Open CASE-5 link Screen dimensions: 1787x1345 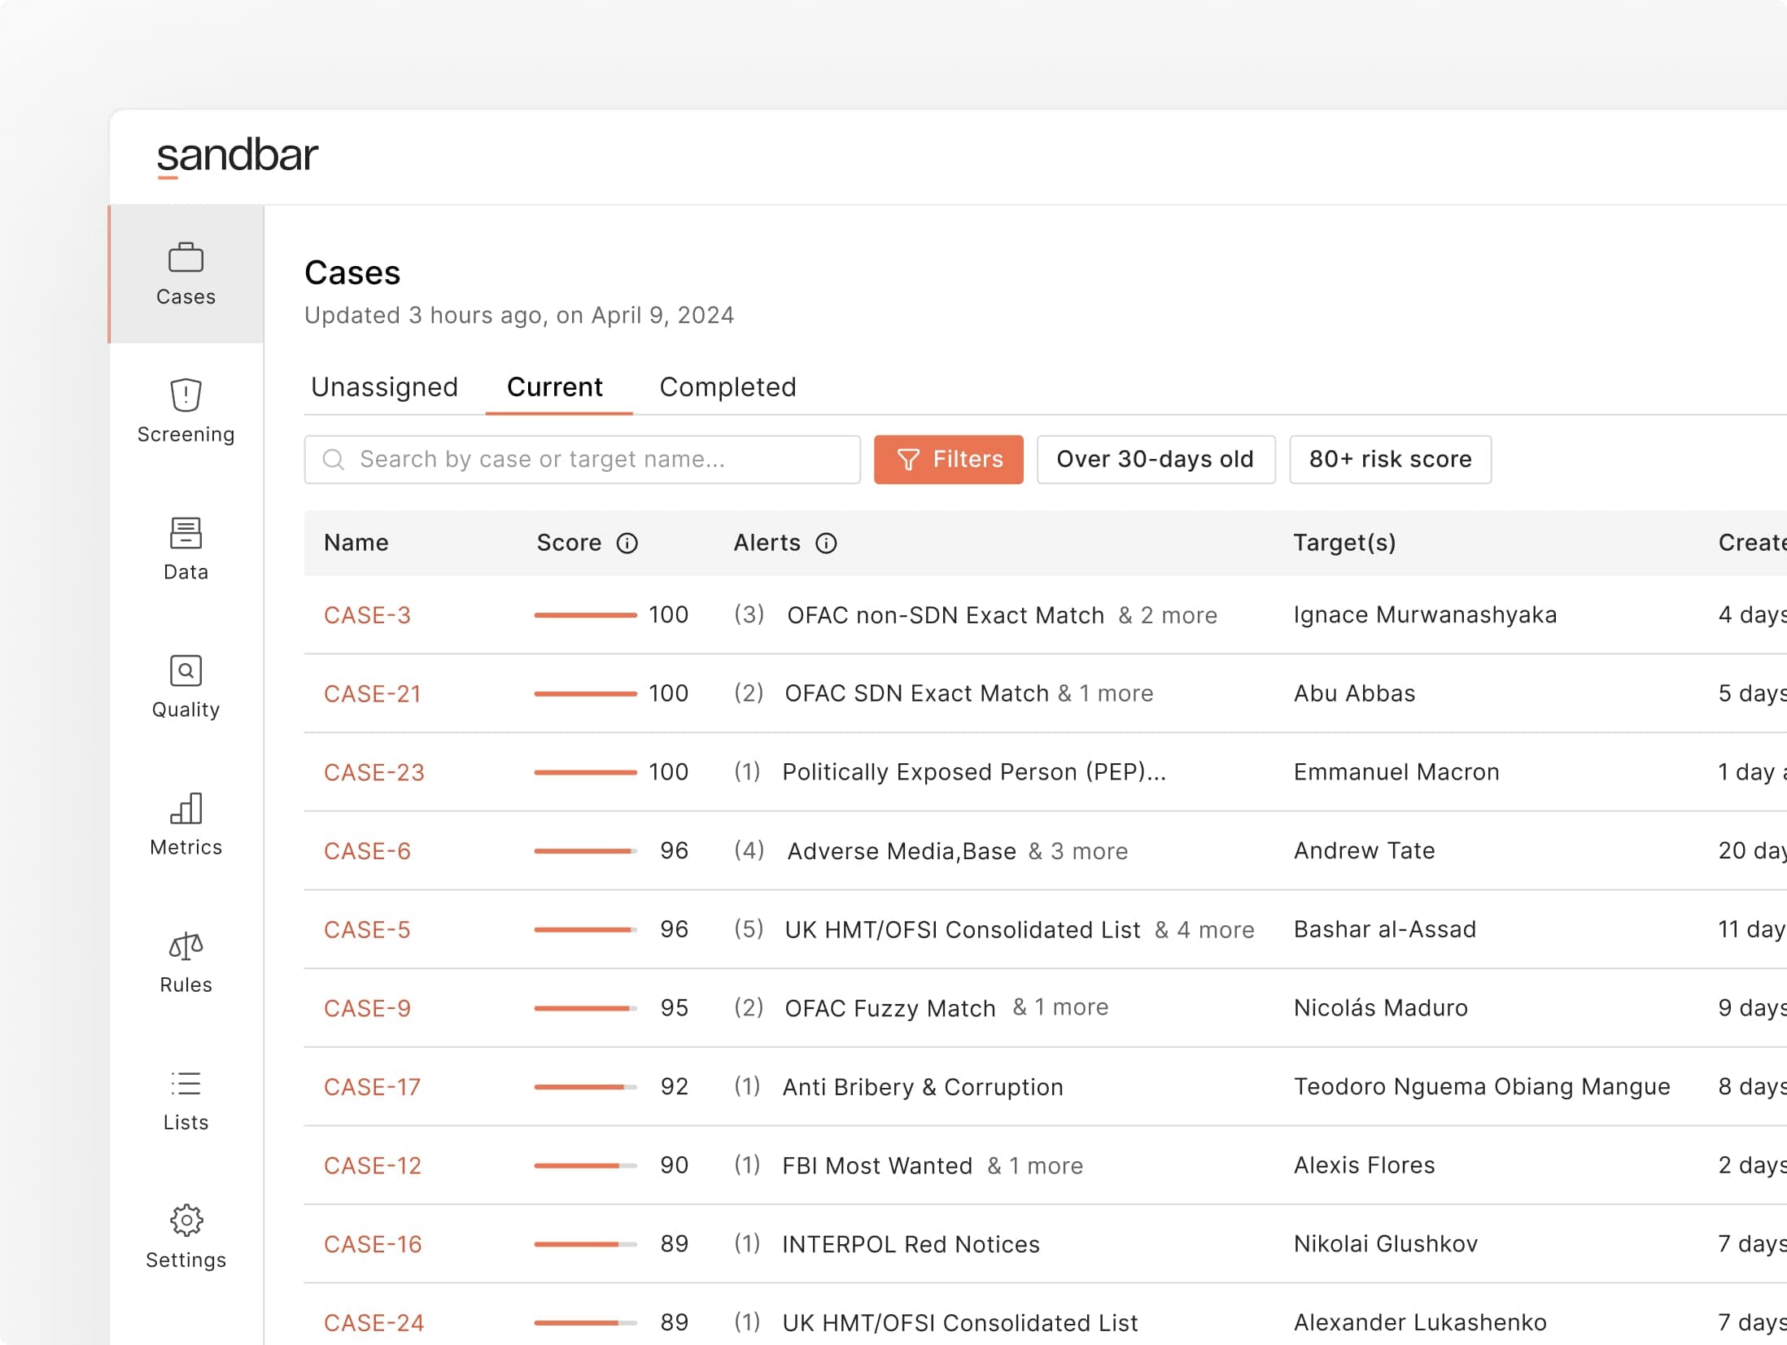[x=367, y=929]
